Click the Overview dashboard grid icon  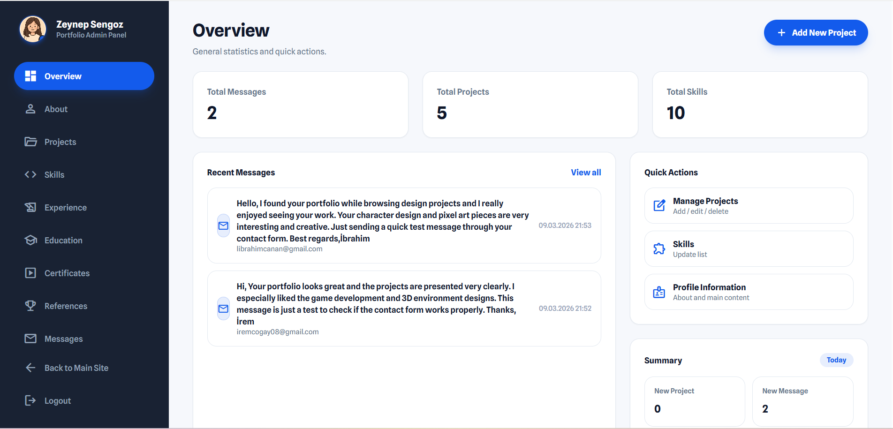30,76
